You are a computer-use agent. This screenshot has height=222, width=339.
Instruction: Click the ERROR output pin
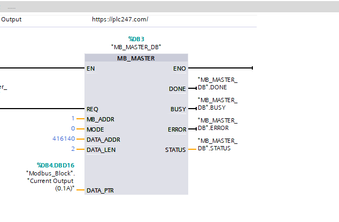(177, 129)
